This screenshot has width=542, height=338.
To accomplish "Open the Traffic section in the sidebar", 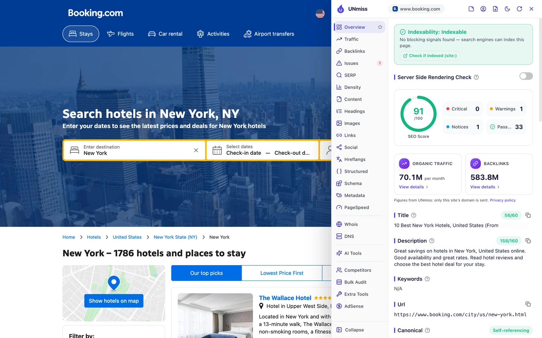I will [359, 39].
